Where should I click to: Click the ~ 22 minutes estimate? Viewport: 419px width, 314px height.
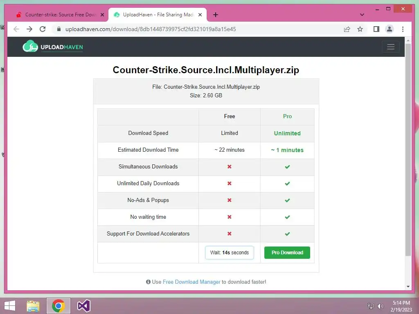(x=229, y=150)
